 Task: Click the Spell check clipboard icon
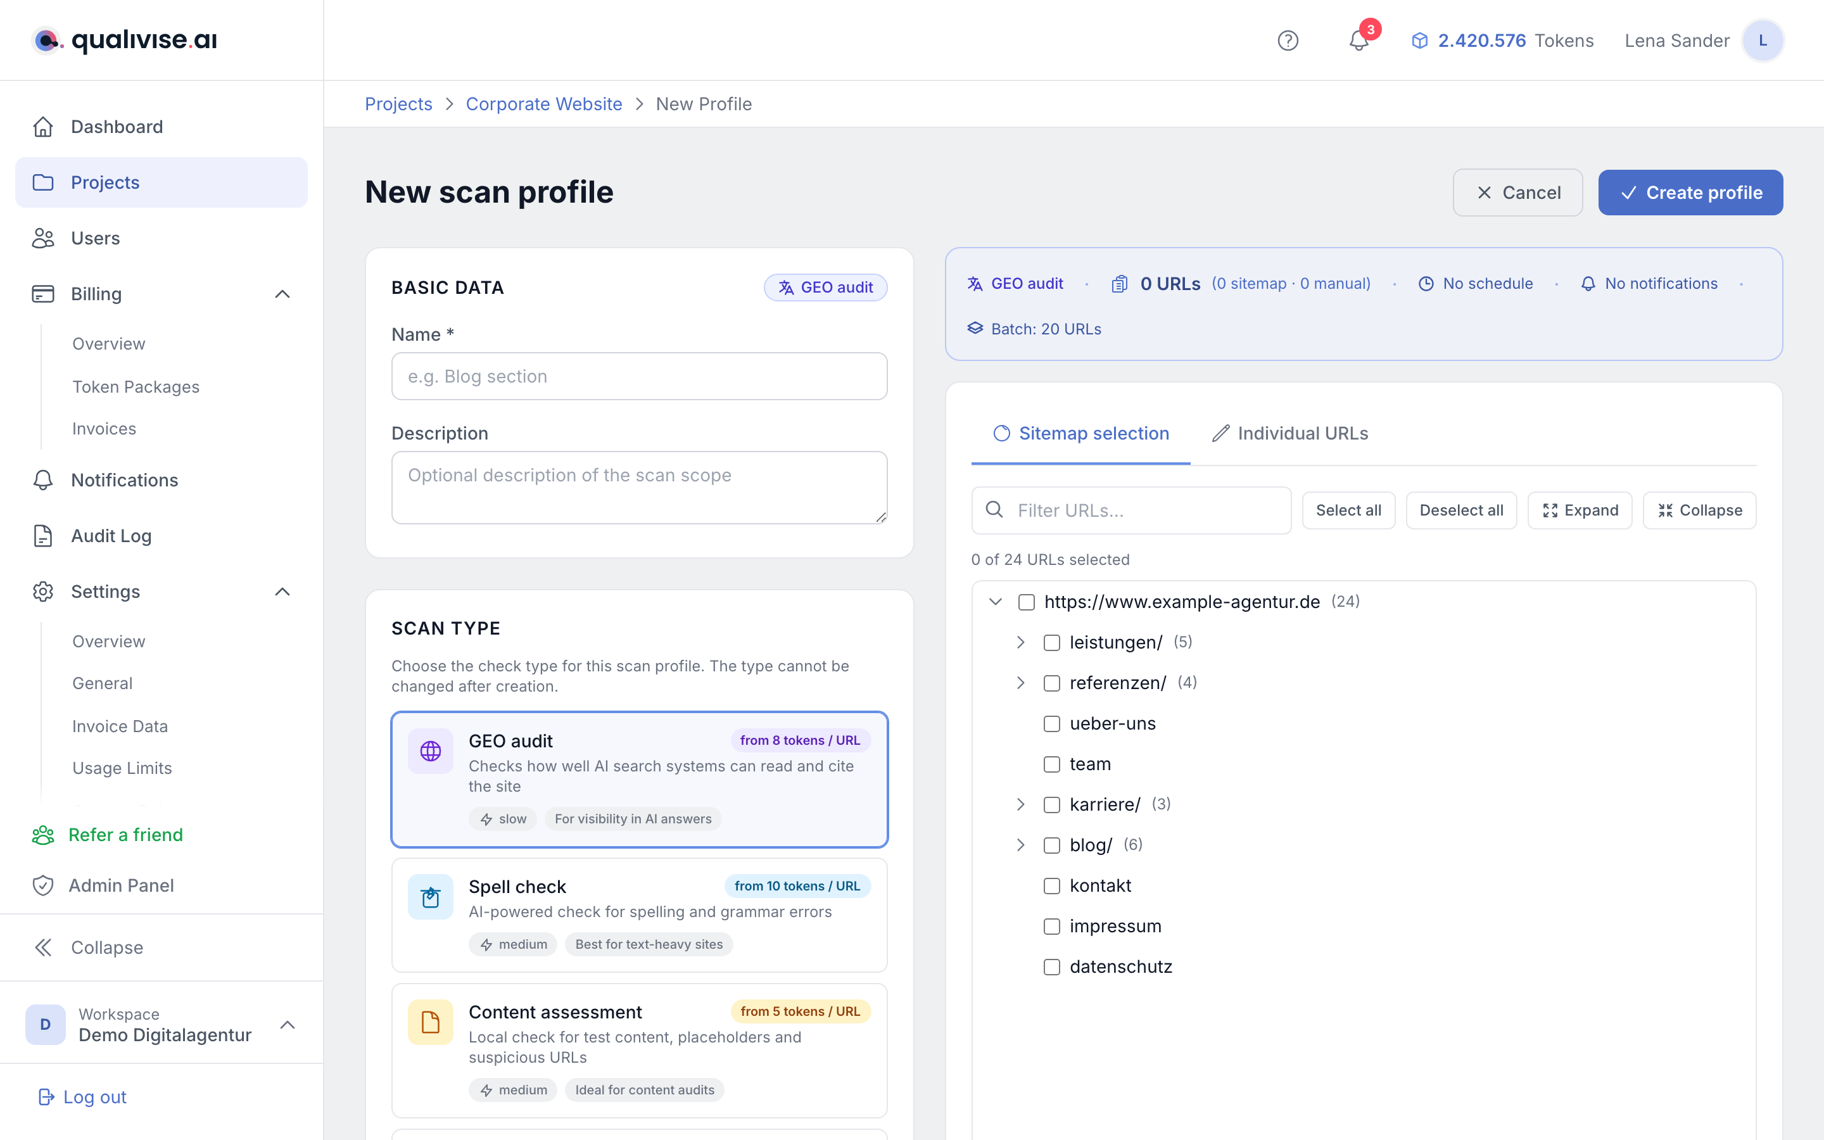click(431, 897)
